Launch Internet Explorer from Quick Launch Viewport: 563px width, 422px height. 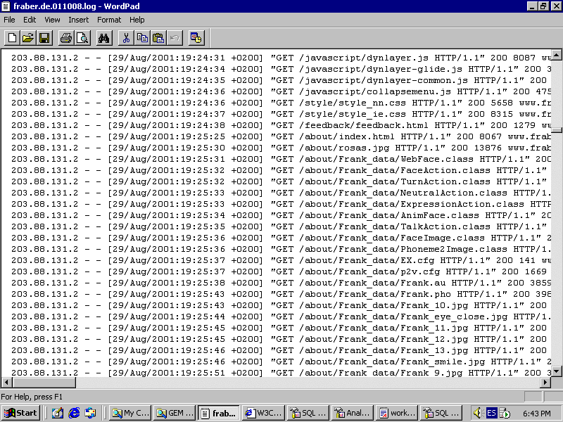[x=74, y=413]
